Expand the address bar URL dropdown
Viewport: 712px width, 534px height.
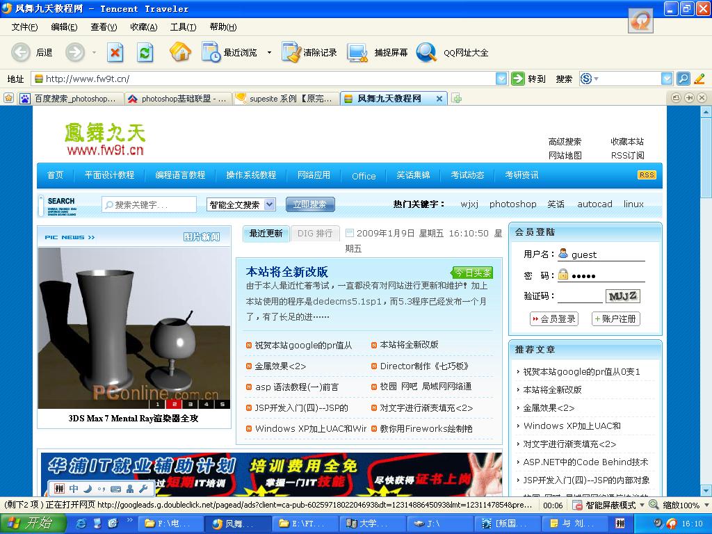(501, 79)
